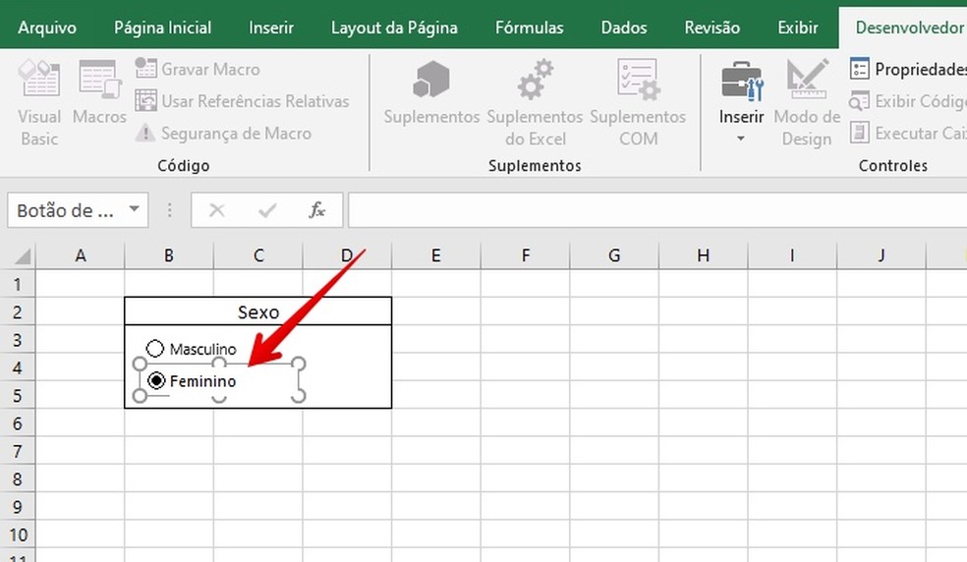The height and width of the screenshot is (562, 967).
Task: Start Gravar Macro recording
Action: 198,69
